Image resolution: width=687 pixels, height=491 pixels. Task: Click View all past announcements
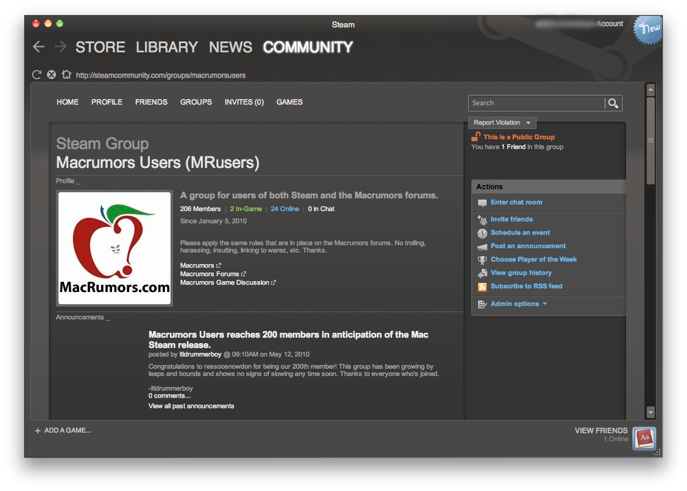(x=191, y=406)
